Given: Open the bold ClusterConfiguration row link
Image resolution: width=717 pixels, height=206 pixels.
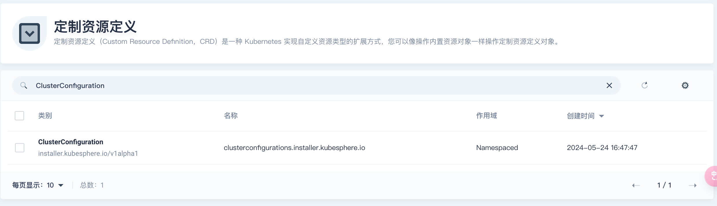Looking at the screenshot, I should 71,142.
